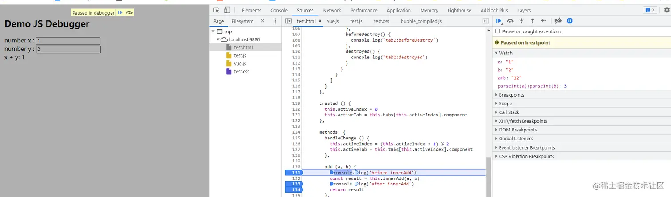Viewport: 671px width, 197px height.
Task: Open the Layers tab
Action: (524, 10)
